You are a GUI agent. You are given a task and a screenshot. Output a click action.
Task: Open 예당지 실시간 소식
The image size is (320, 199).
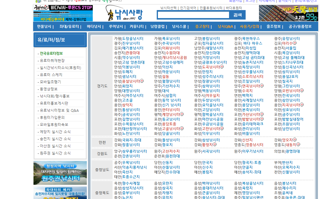click(x=55, y=132)
